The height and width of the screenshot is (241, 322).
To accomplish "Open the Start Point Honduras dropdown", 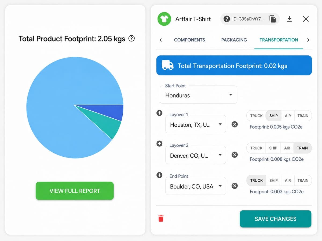I will coord(198,95).
